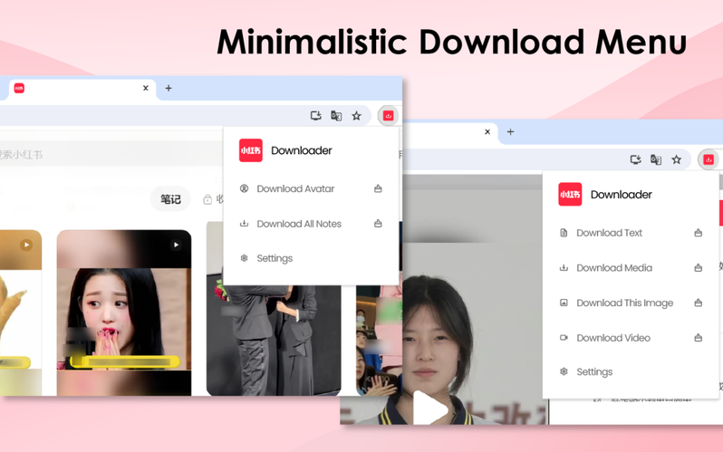This screenshot has width=723, height=452.
Task: Click the gear icon in right popup
Action: tap(564, 371)
